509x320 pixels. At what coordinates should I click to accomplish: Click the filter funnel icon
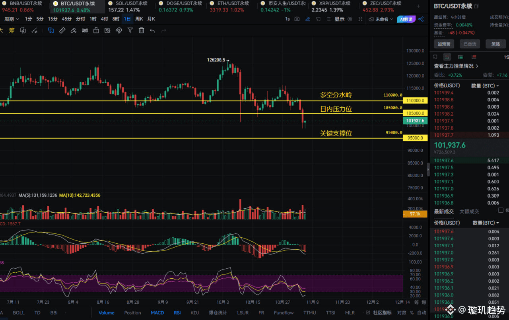coord(130,30)
